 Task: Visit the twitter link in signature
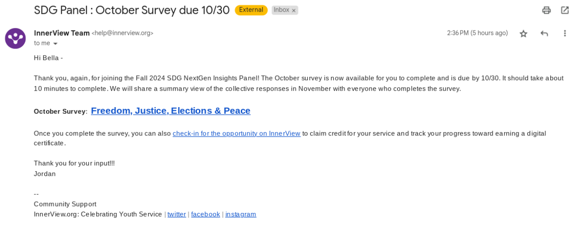(x=177, y=214)
